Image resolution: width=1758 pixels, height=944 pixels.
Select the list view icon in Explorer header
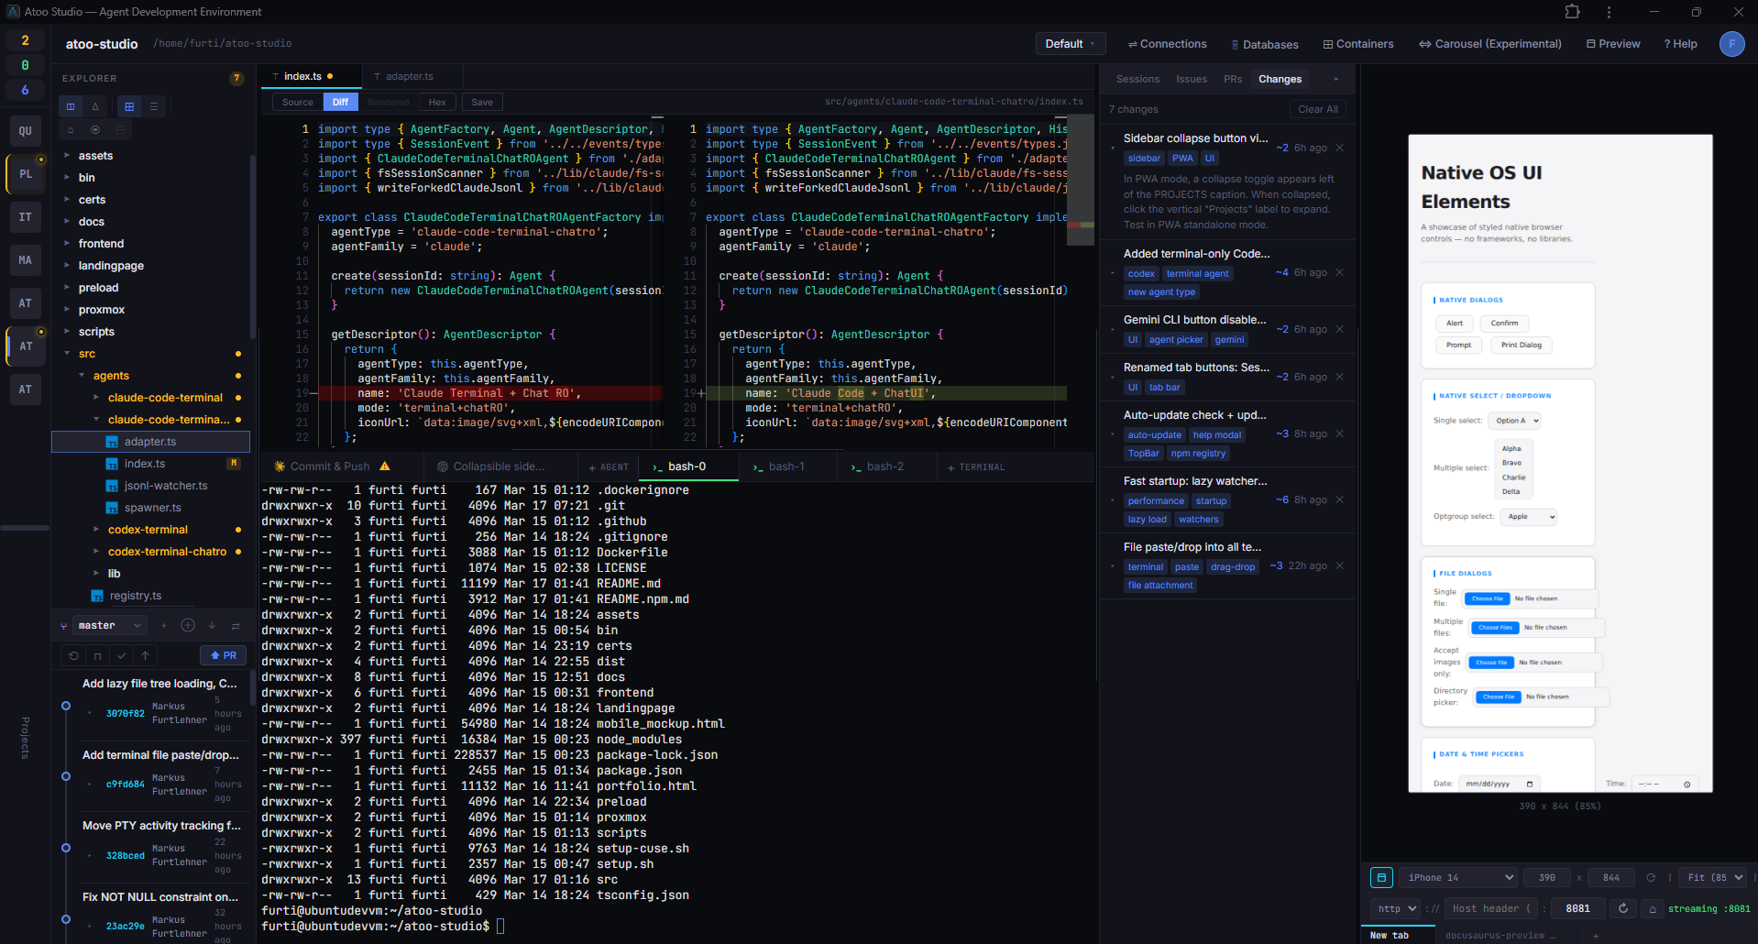154,106
